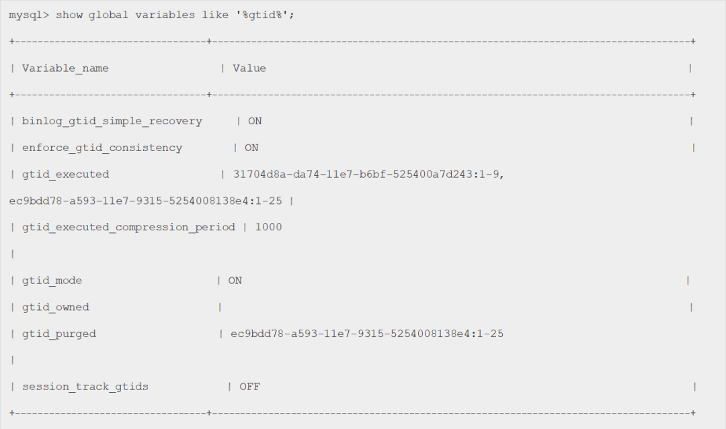Click the ON value for enforce_gtid_consistency
The height and width of the screenshot is (429, 726).
click(251, 148)
